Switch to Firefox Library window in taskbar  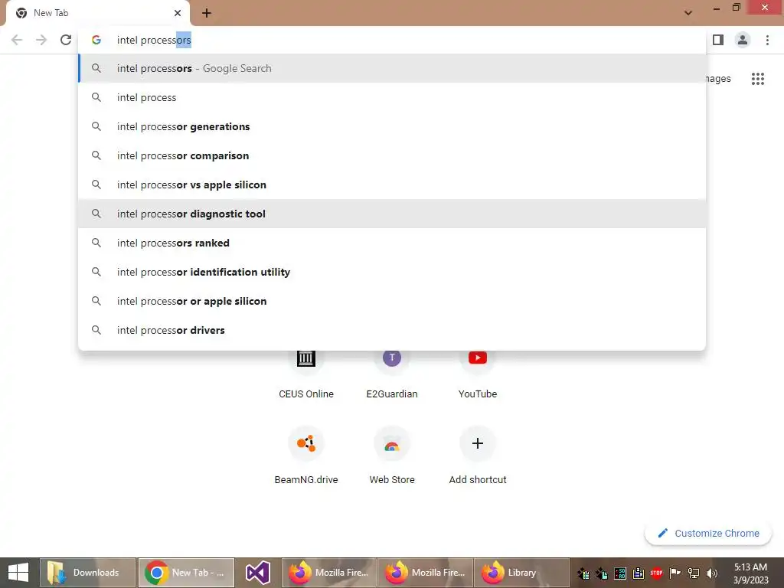[521, 573]
